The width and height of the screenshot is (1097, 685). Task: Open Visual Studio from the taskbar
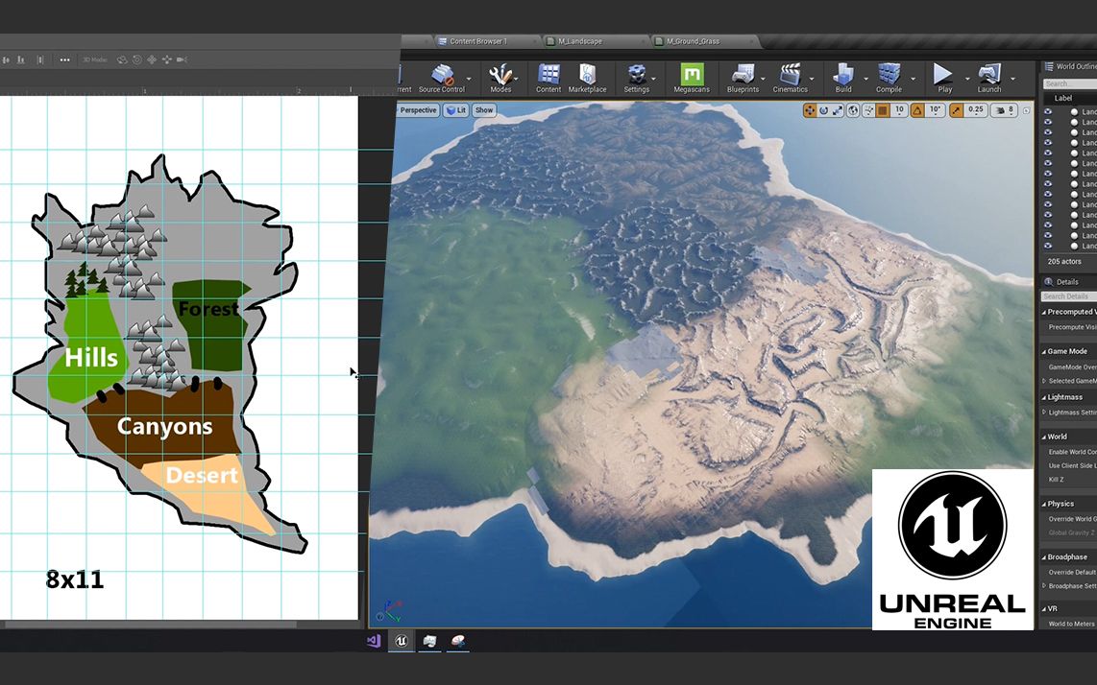tap(374, 641)
